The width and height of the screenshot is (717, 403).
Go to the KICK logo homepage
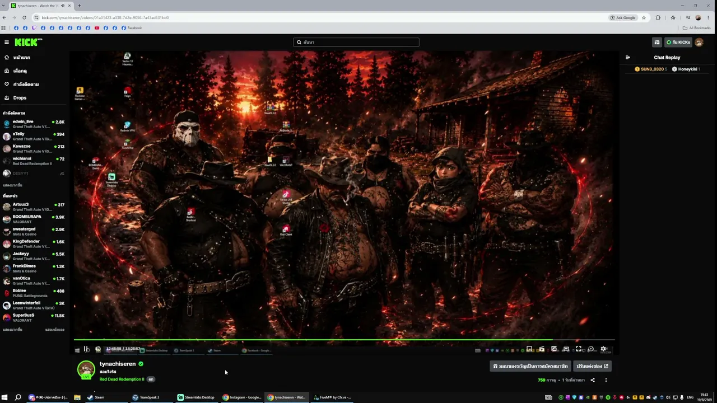[x=28, y=42]
